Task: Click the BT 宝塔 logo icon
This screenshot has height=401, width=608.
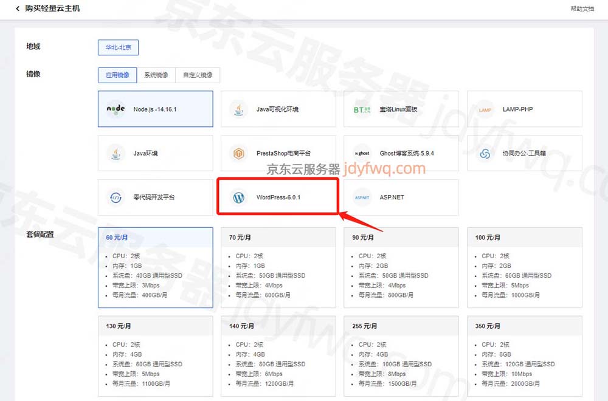Action: 362,109
